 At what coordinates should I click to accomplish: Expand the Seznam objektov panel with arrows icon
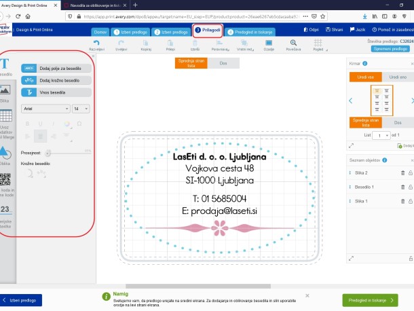(351, 259)
